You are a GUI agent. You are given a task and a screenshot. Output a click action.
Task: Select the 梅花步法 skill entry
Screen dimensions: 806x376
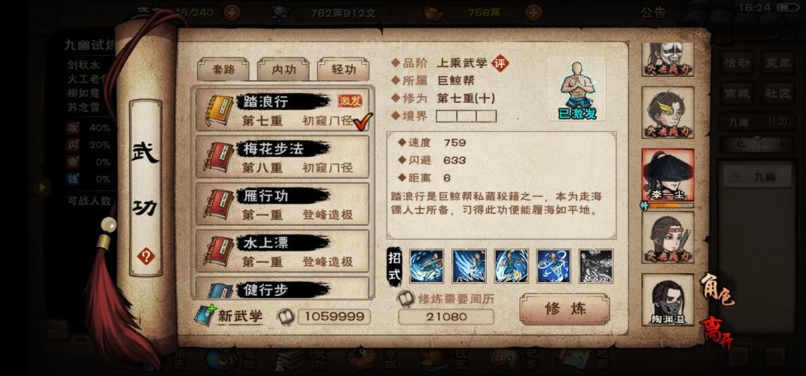282,157
